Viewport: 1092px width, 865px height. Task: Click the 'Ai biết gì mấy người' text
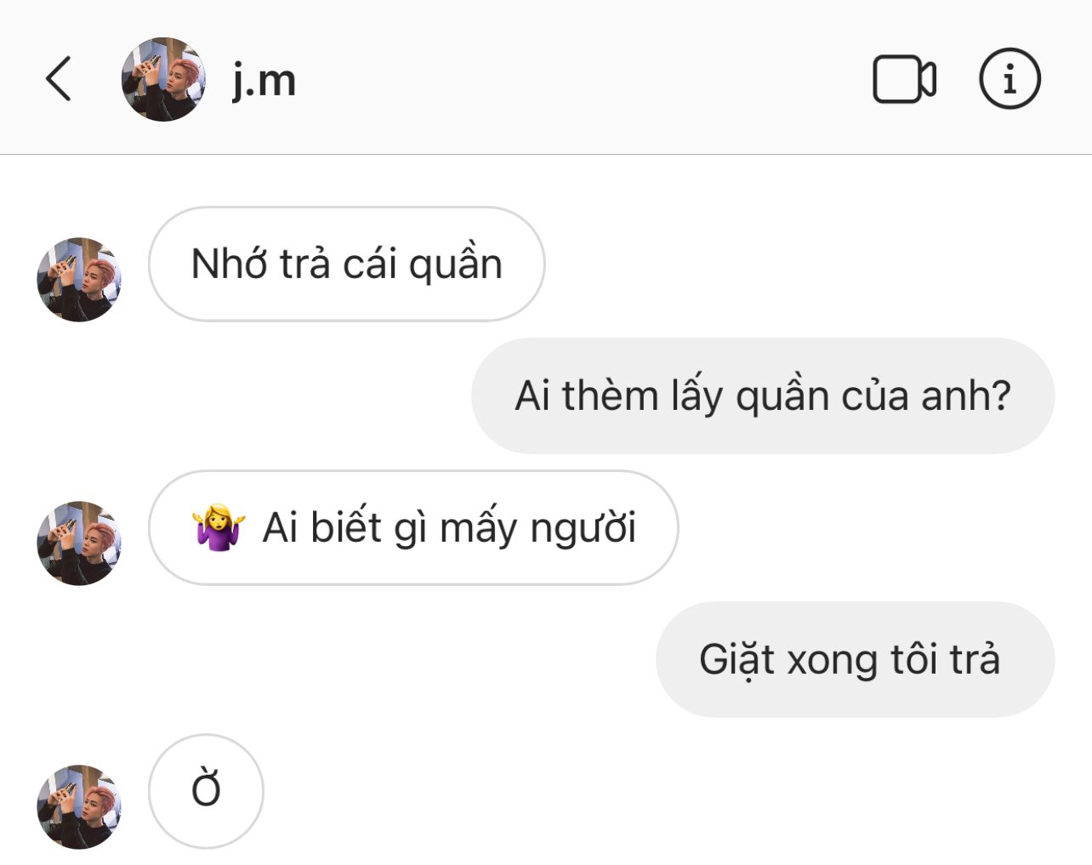[449, 527]
